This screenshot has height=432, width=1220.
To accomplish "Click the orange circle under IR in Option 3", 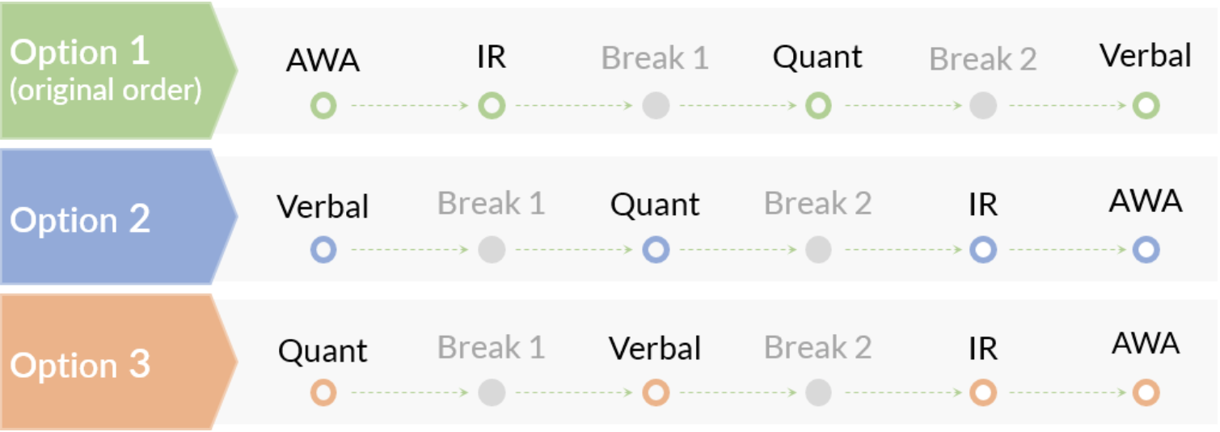I will pos(982,393).
